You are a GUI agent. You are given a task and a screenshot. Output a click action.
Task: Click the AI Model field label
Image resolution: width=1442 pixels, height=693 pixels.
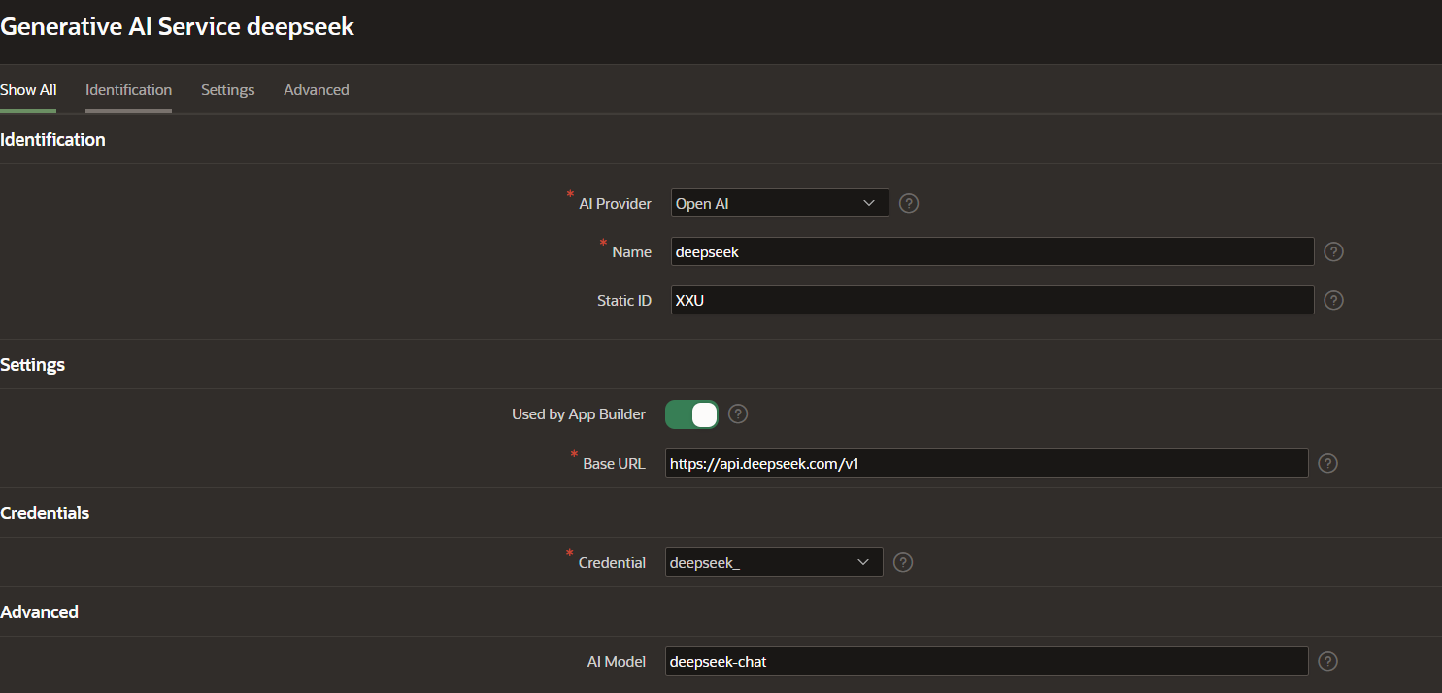point(617,662)
